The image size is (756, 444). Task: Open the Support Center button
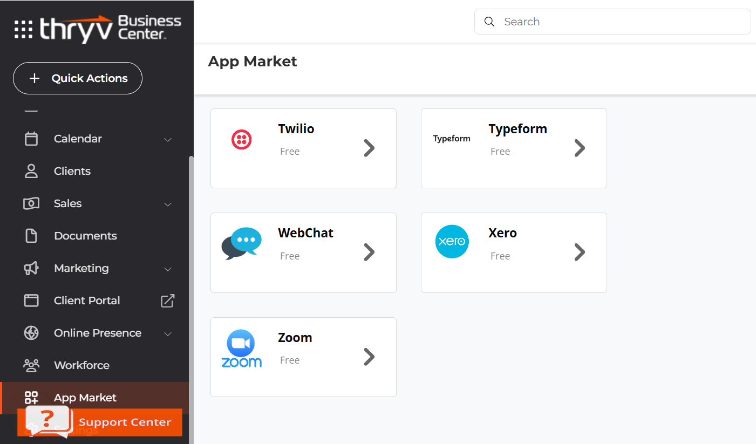100,422
